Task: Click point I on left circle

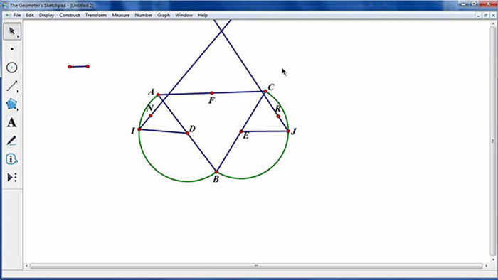Action: click(x=139, y=129)
